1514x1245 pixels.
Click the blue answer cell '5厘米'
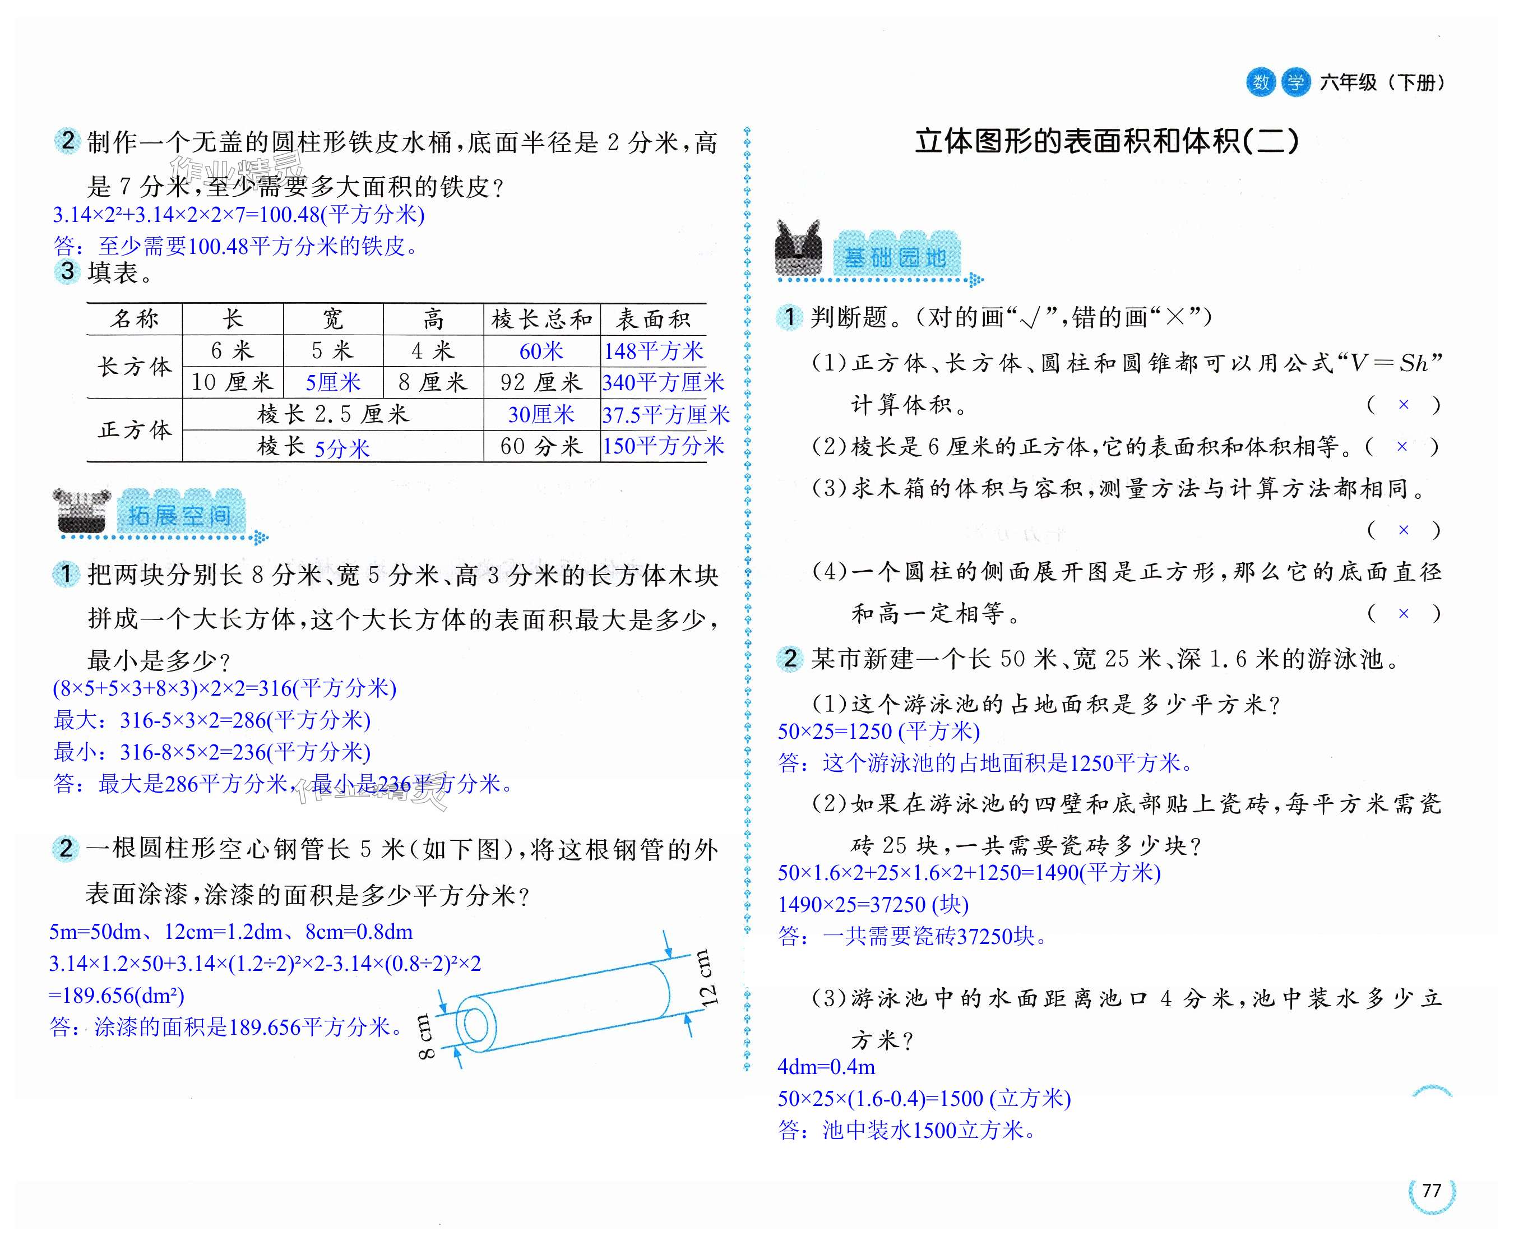[333, 382]
